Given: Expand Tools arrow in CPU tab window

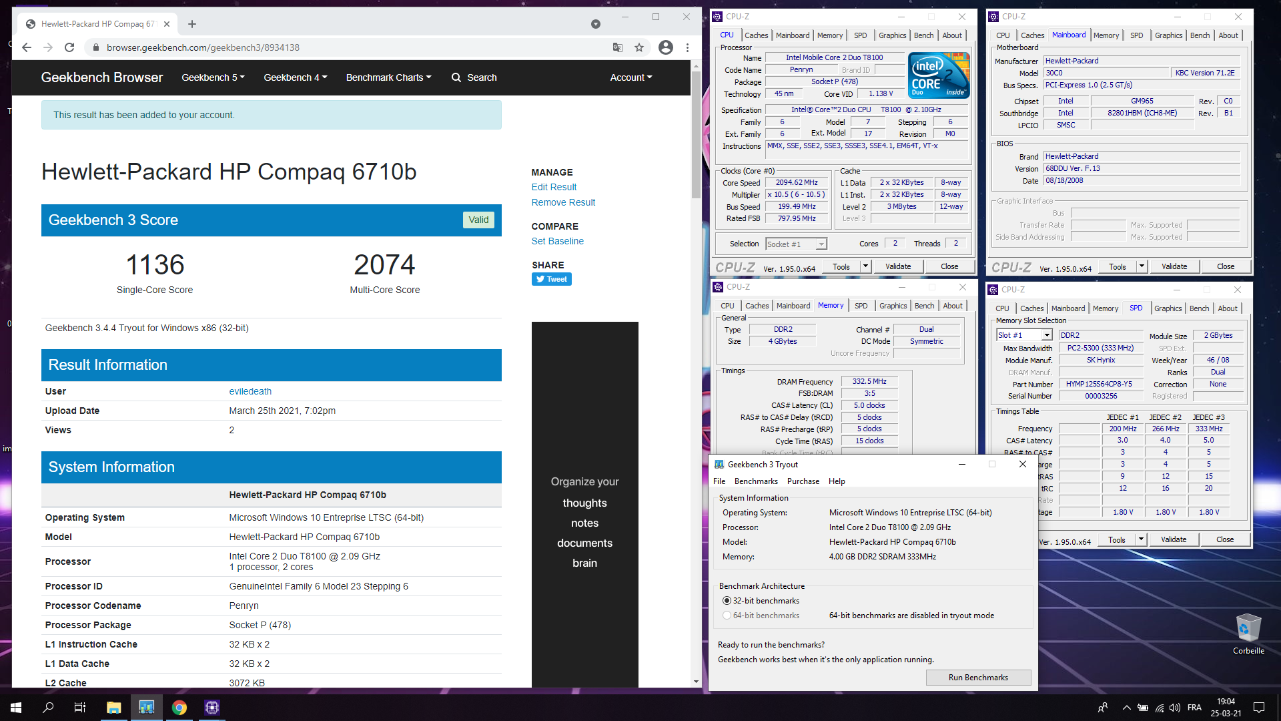Looking at the screenshot, I should click(x=865, y=266).
